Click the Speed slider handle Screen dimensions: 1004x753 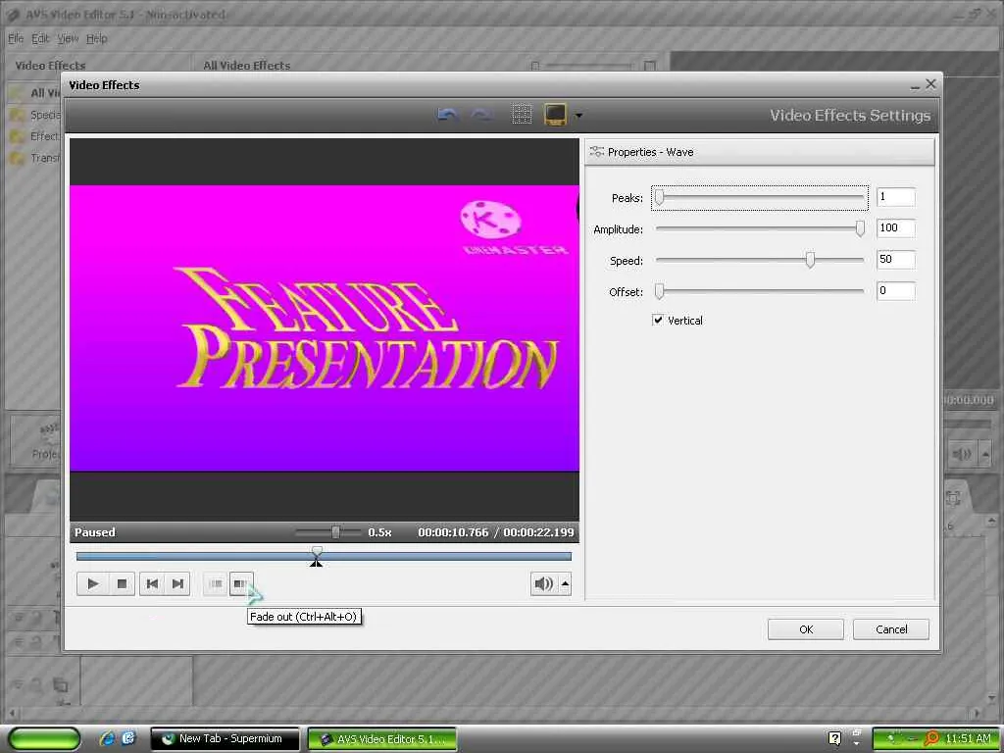(810, 260)
